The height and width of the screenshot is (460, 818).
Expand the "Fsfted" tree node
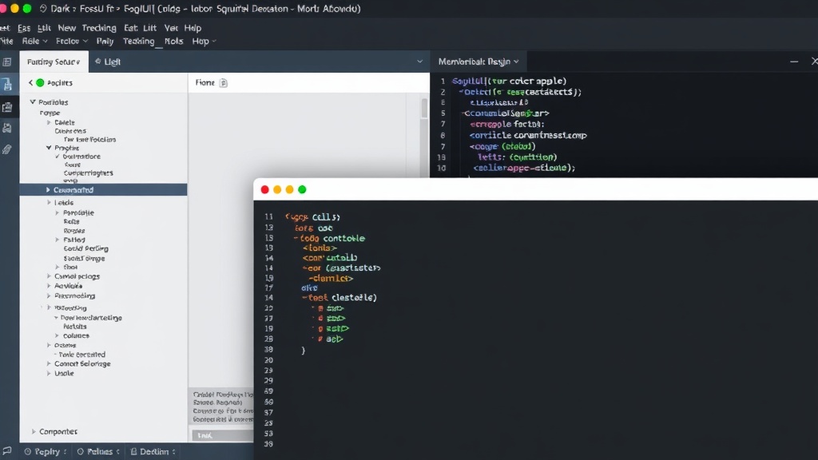click(x=58, y=240)
